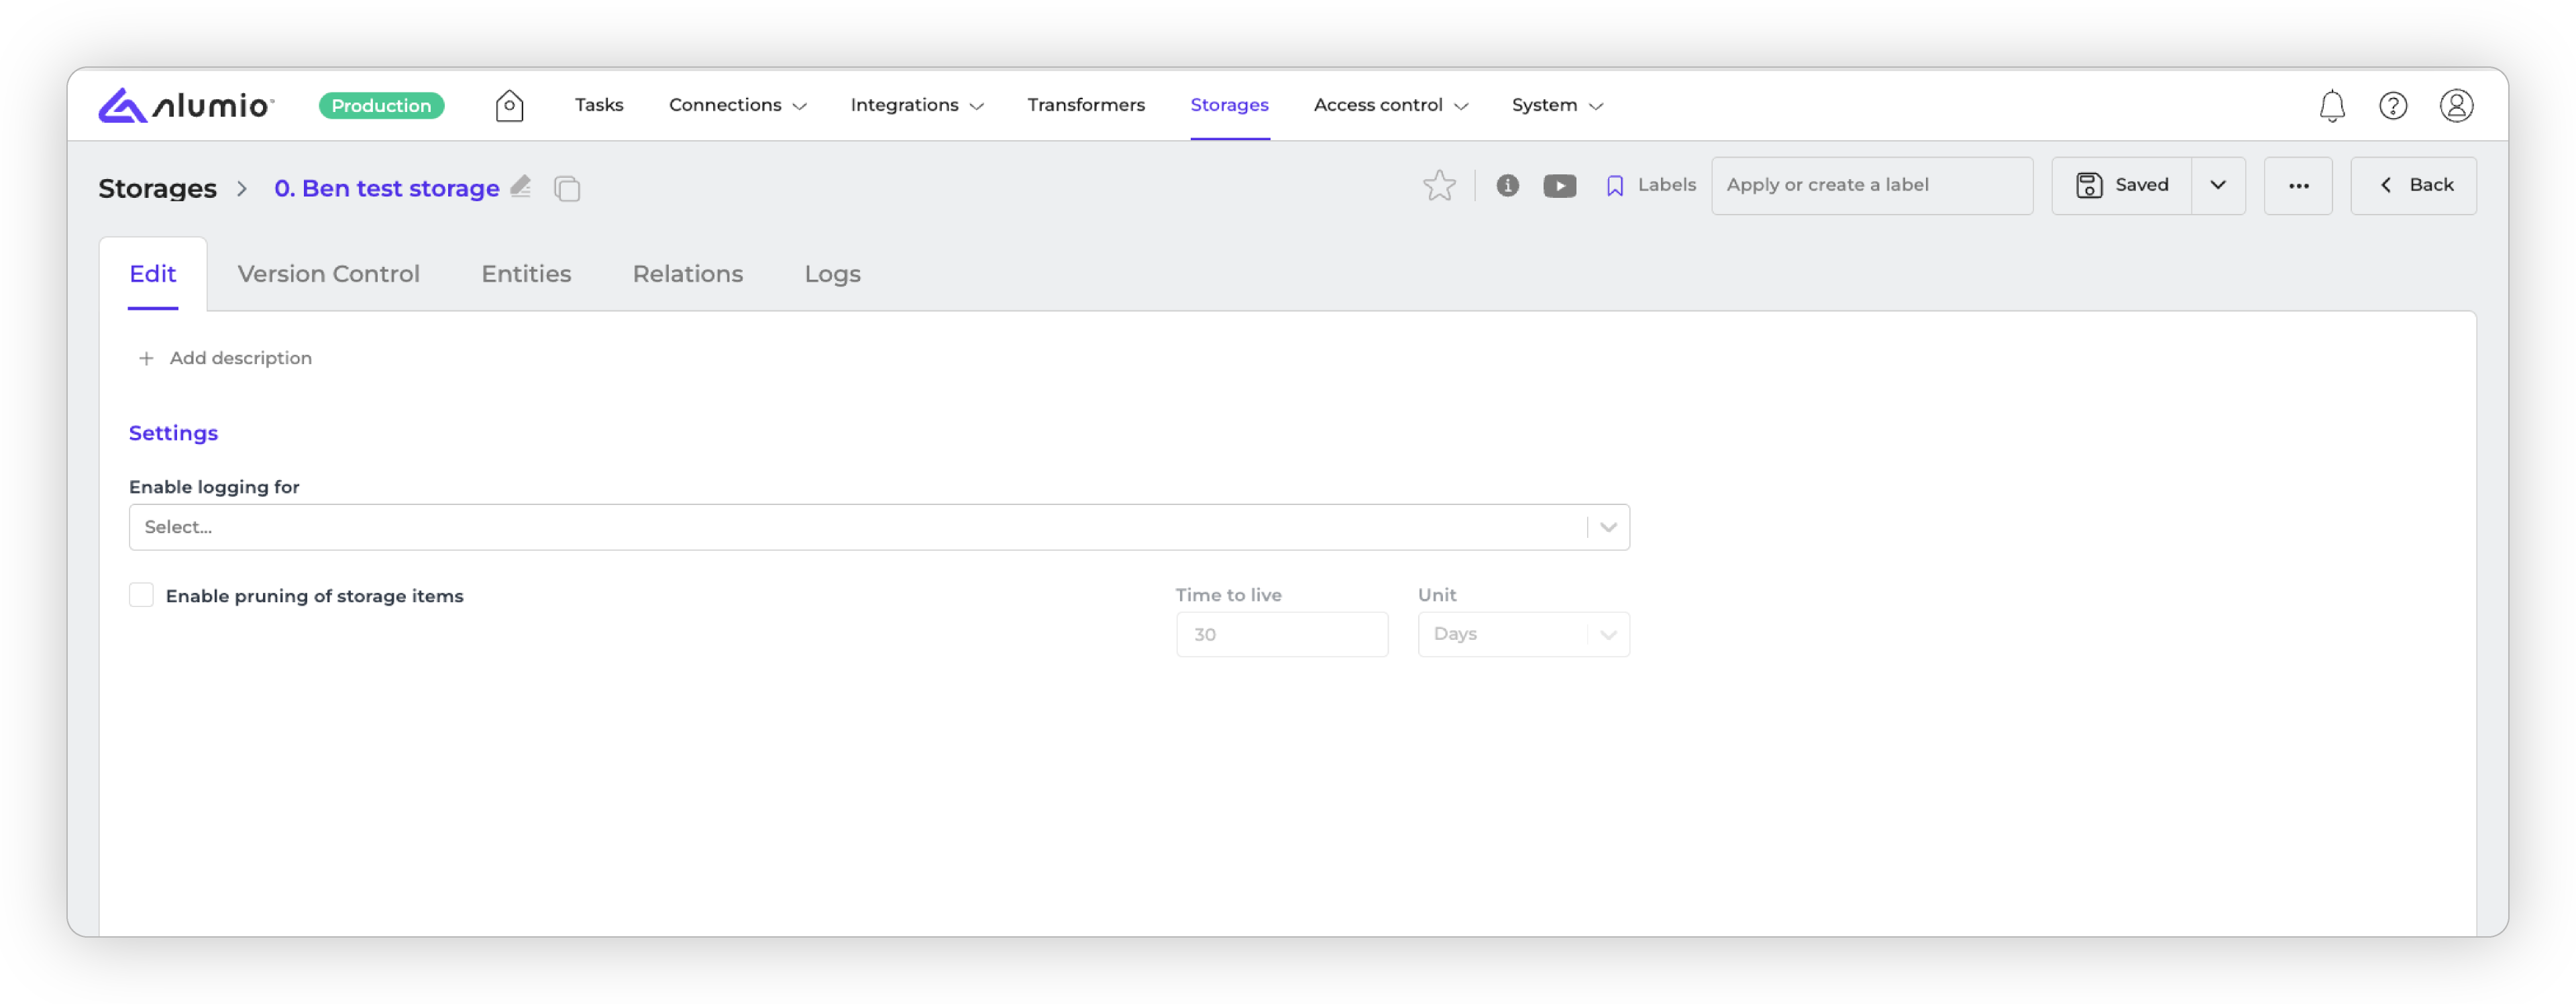Screen dimensions: 2576x1004
Task: Switch to the Entities tab
Action: (x=526, y=274)
